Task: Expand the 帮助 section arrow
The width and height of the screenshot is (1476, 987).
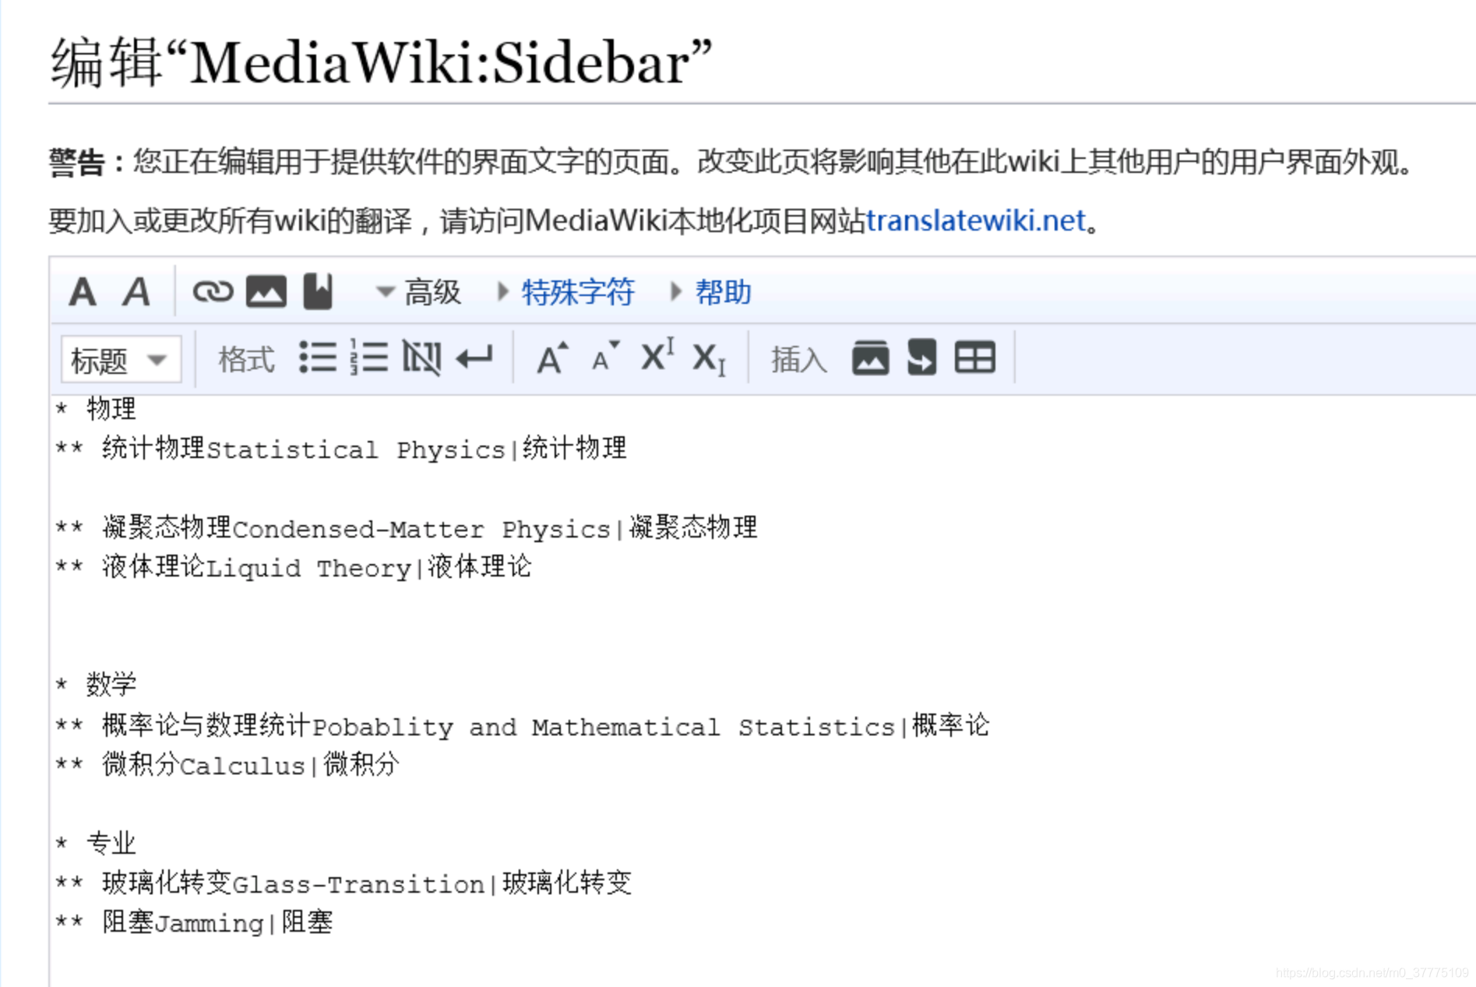Action: [x=673, y=292]
